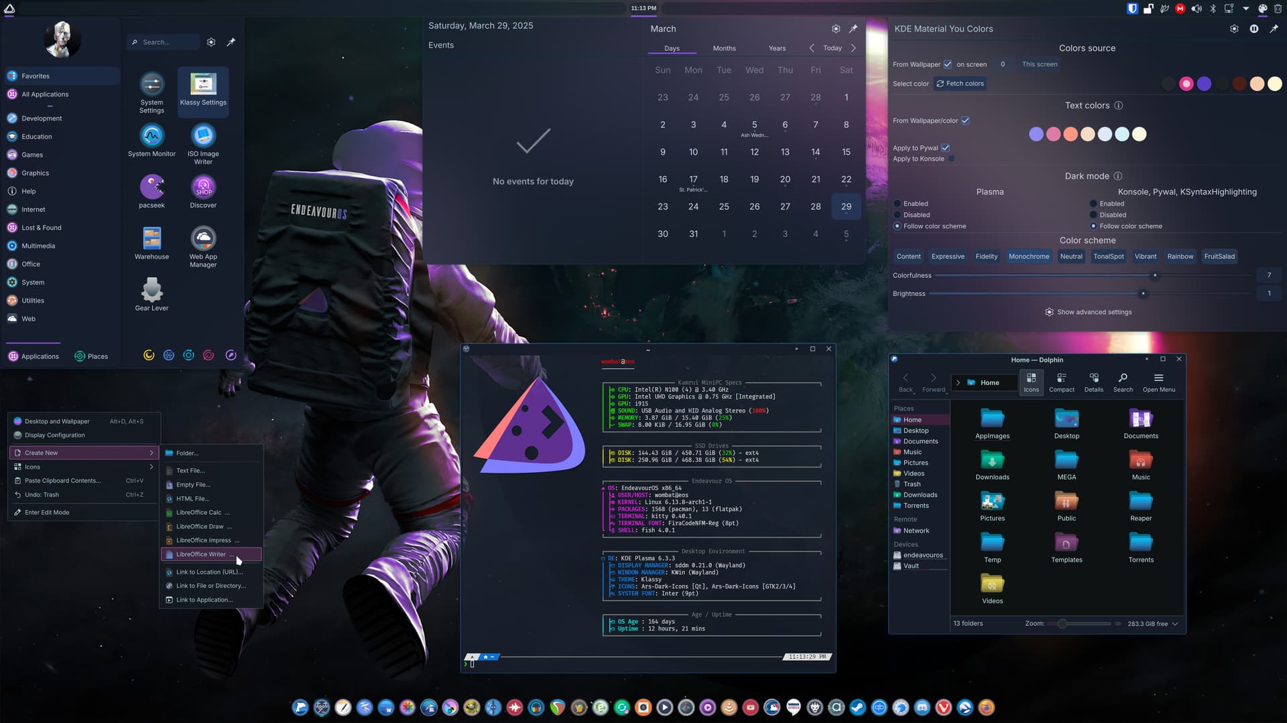Click Open Menu hamburger in Dolphin

[x=1158, y=382]
